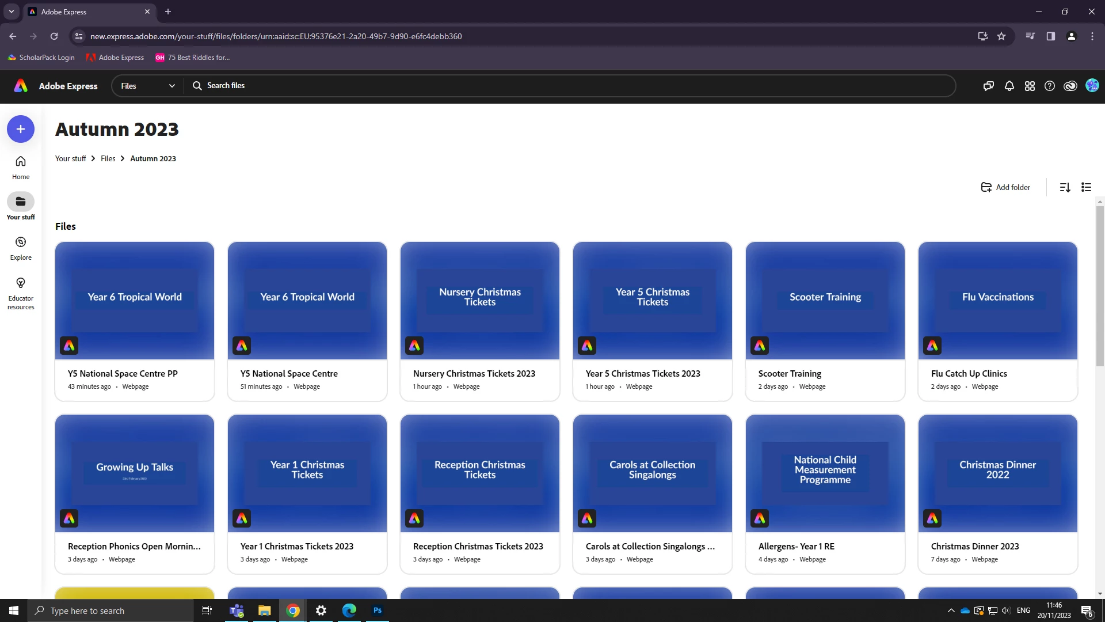The image size is (1105, 622).
Task: Go to Your stuff breadcrumb
Action: (70, 158)
